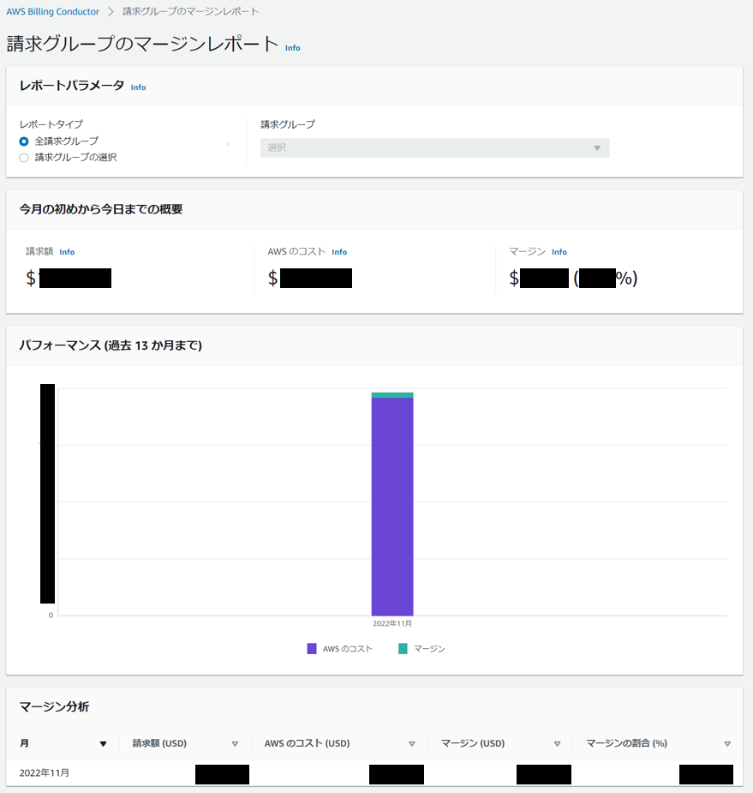Select the 全請求グループ radio button
Image resolution: width=753 pixels, height=793 pixels.
(x=24, y=141)
